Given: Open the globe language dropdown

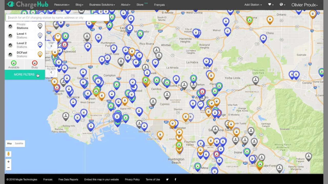Looking at the screenshot, I should point(282,5).
